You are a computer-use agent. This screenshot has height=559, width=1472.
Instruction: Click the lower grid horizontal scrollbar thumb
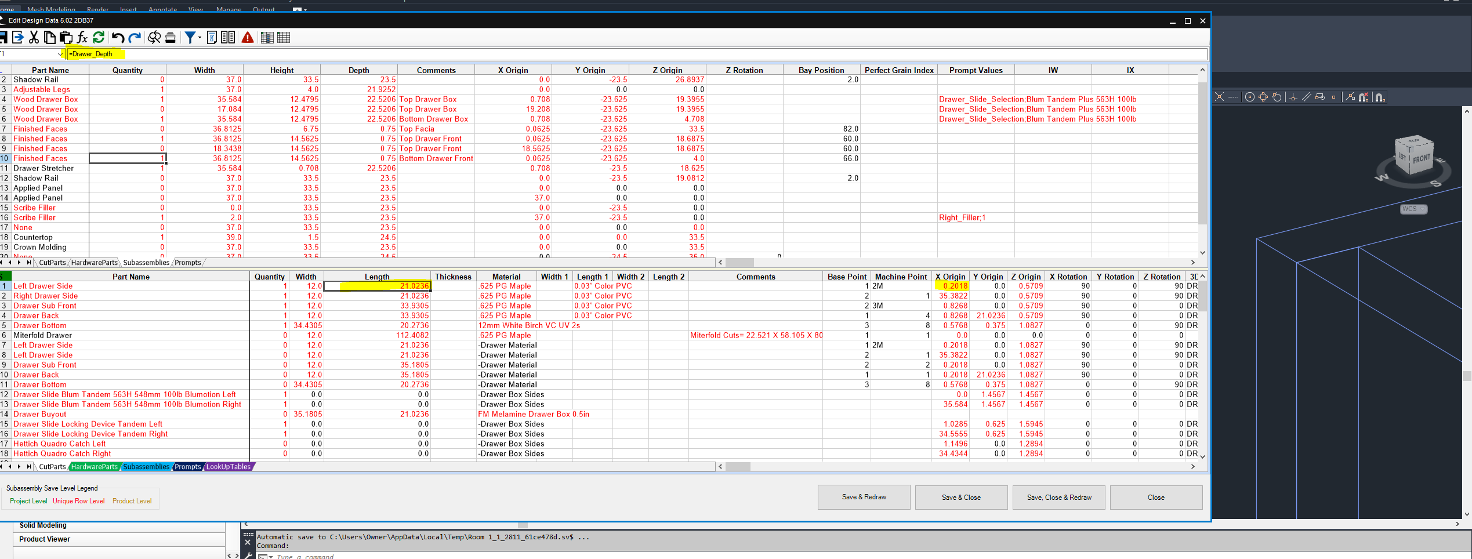[738, 466]
